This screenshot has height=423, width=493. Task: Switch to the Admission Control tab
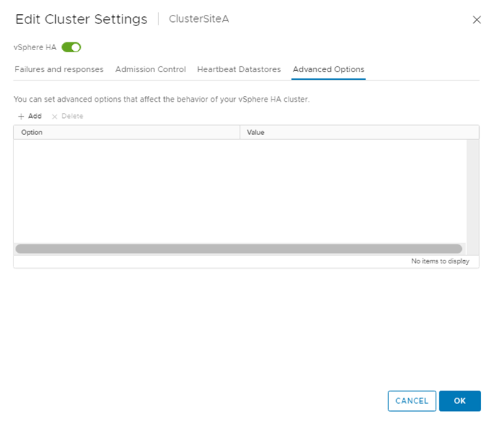click(150, 69)
